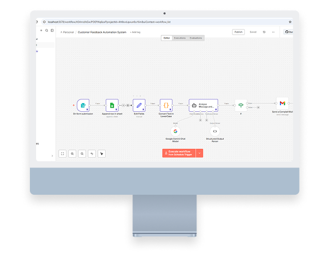Image resolution: width=330 pixels, height=254 pixels.
Task: Switch to the Executions tab
Action: 180,38
